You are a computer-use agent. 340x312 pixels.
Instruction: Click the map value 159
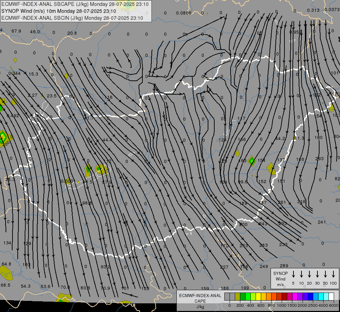click(x=205, y=289)
